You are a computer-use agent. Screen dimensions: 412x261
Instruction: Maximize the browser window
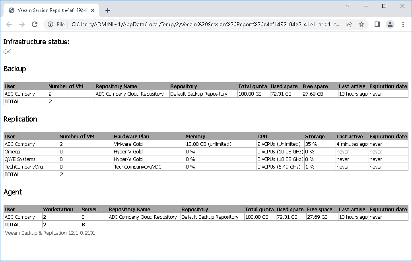coord(384,6)
